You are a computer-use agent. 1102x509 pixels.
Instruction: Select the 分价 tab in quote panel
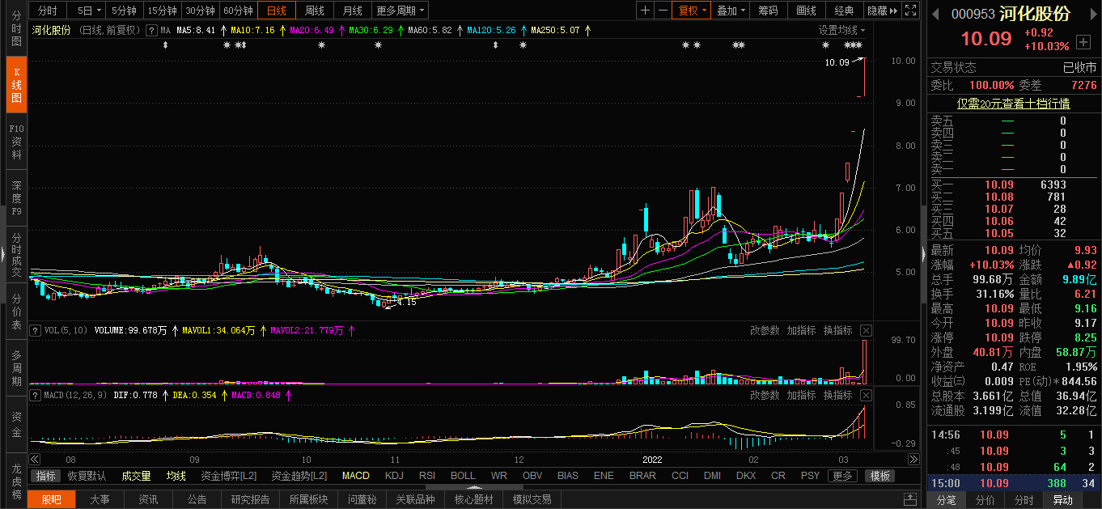tap(985, 500)
